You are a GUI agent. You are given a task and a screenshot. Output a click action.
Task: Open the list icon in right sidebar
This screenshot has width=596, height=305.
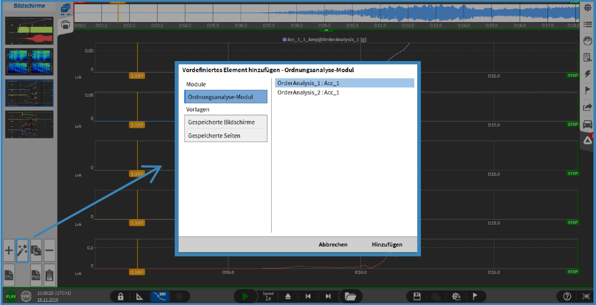pos(588,25)
